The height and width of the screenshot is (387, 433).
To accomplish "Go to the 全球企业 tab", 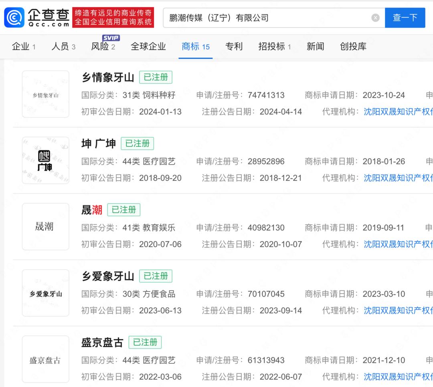I will click(x=148, y=46).
